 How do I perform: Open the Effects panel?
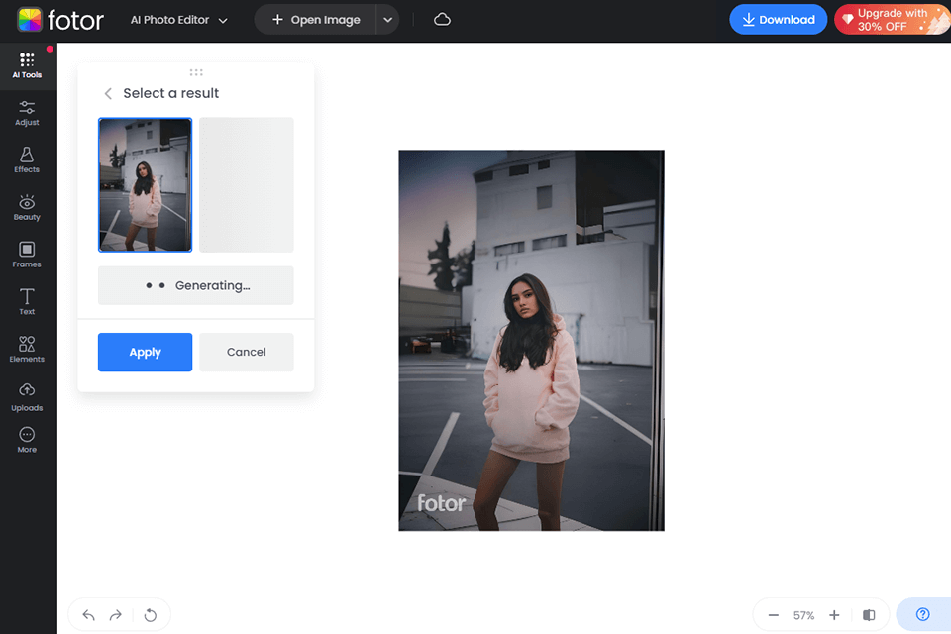27,160
